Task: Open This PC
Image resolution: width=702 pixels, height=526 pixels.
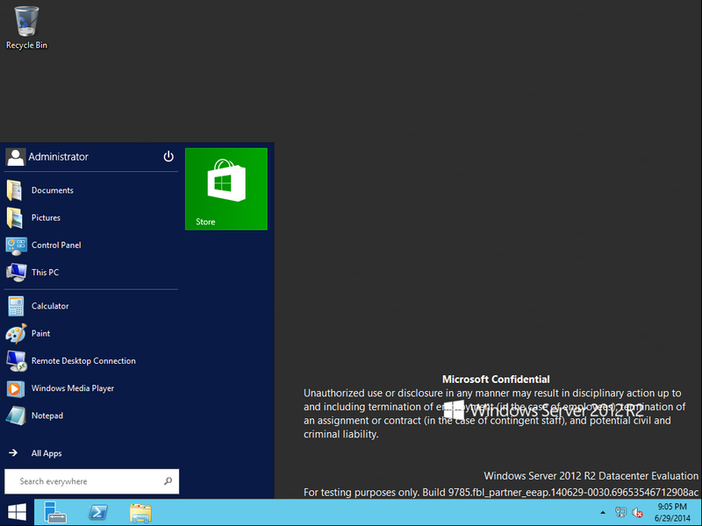Action: pyautogui.click(x=45, y=272)
